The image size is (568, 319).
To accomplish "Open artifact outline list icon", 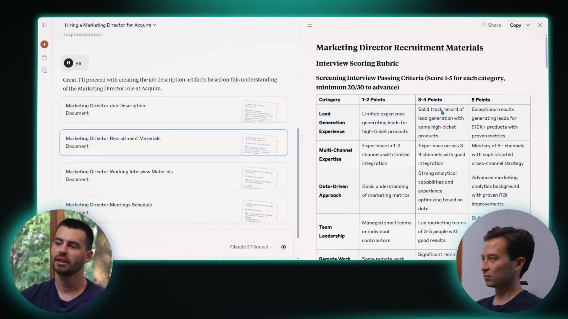I will 309,25.
